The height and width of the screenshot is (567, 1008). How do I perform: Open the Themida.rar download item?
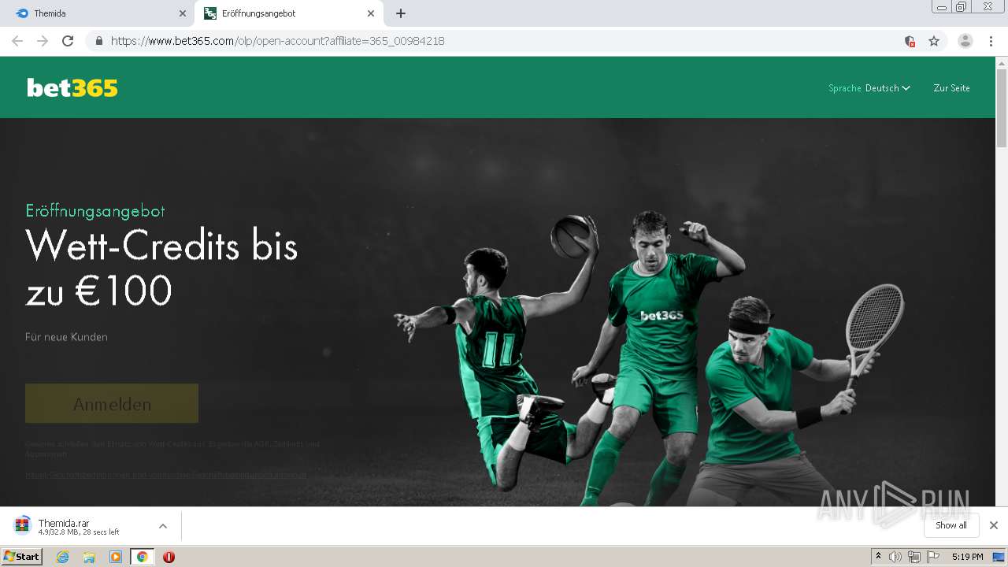(79, 526)
